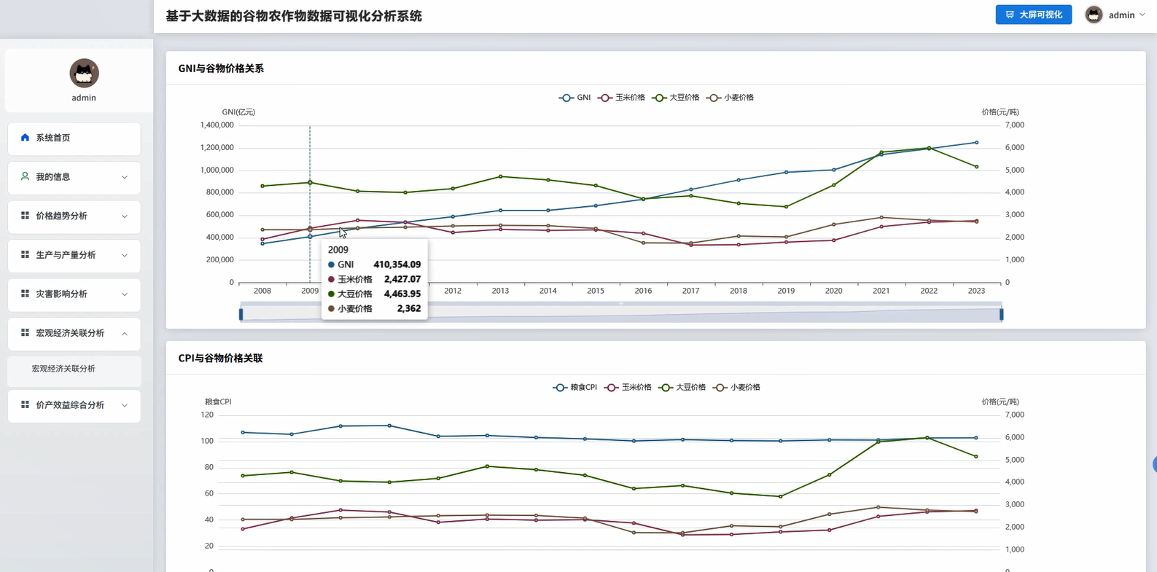Screen dimensions: 1157x572
Task: Click the 宏观经济关联分析 parent menu
Action: [x=74, y=333]
